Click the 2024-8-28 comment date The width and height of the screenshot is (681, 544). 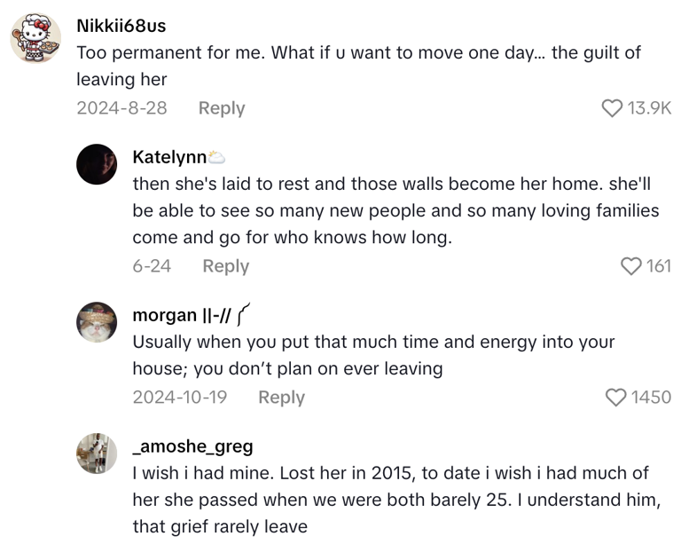122,108
